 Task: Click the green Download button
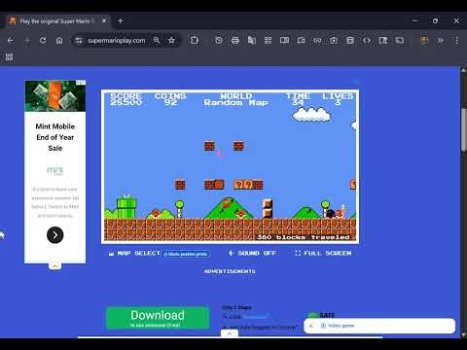pyautogui.click(x=158, y=318)
